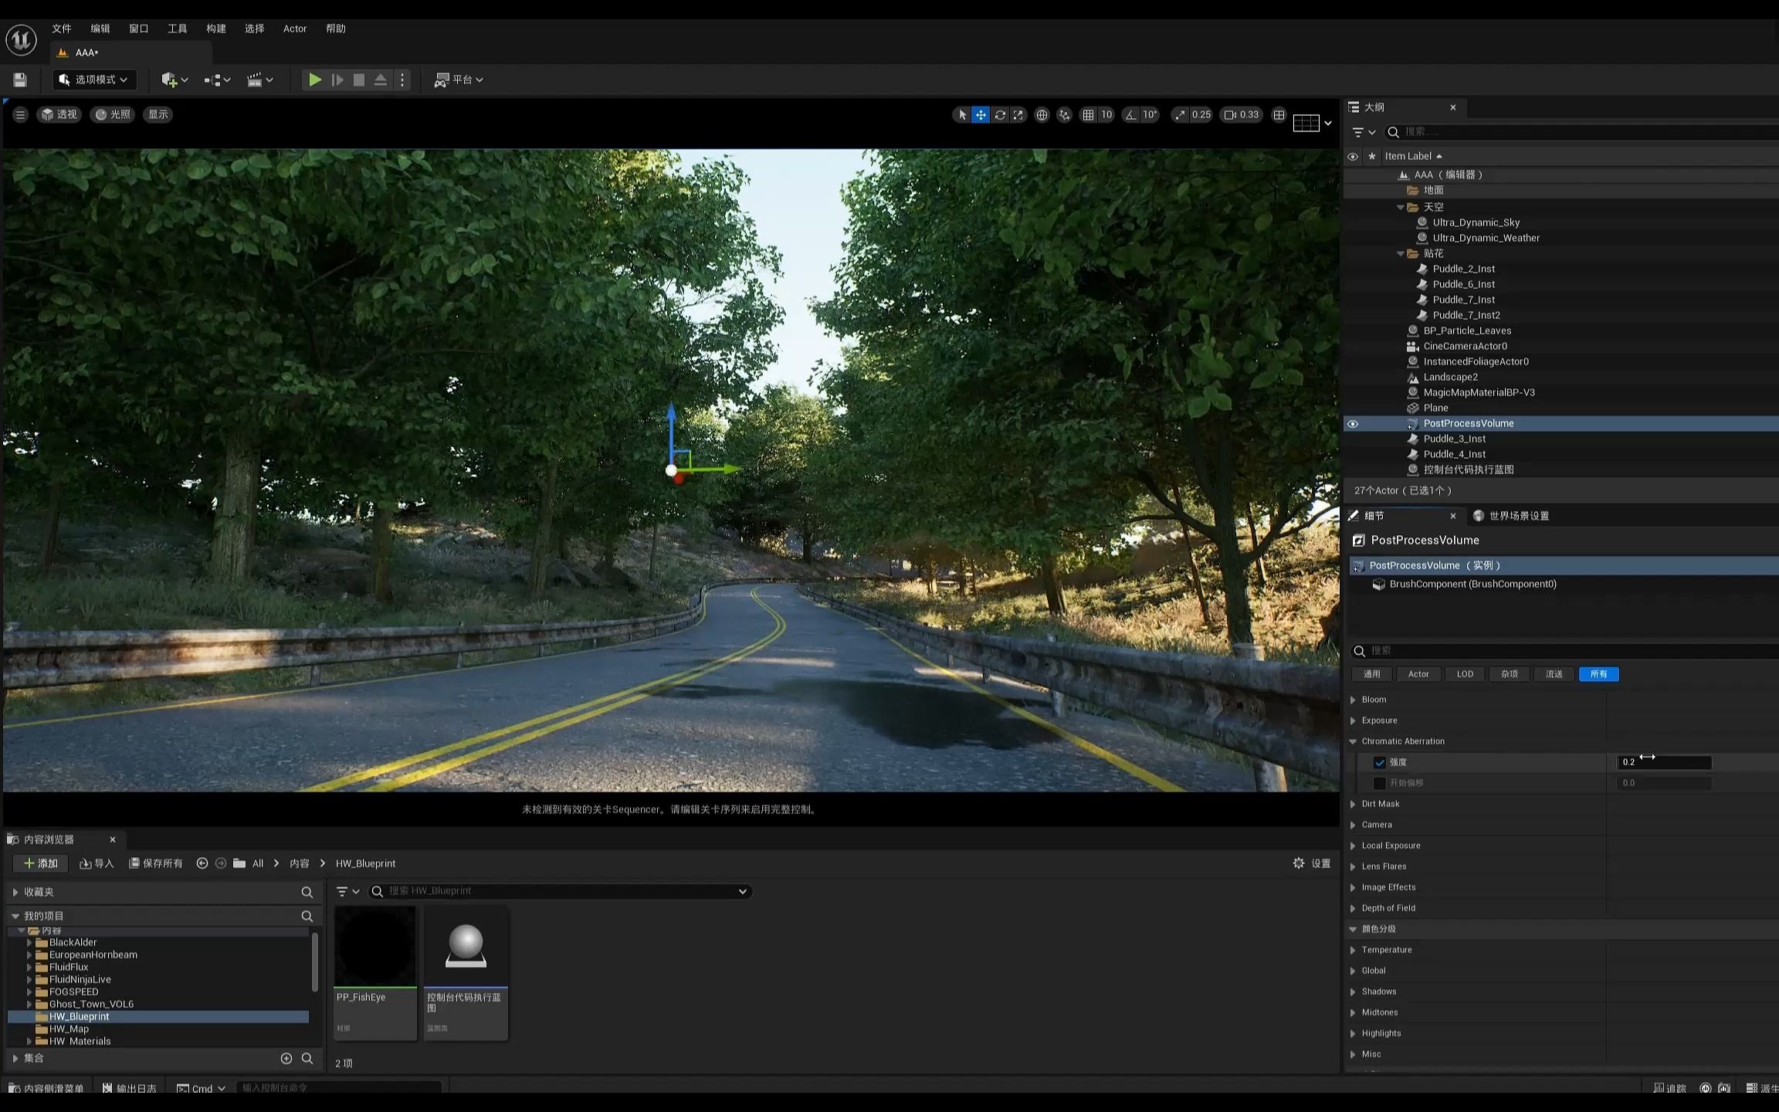This screenshot has height=1112, width=1779.
Task: Toggle grid snapping icon in viewport
Action: [x=1088, y=115]
